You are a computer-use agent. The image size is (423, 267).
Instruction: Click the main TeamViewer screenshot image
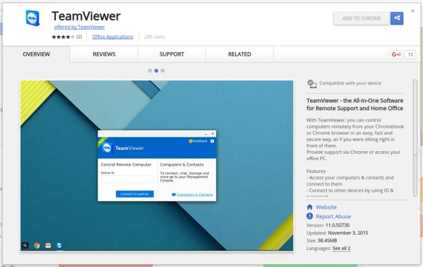coord(157,165)
